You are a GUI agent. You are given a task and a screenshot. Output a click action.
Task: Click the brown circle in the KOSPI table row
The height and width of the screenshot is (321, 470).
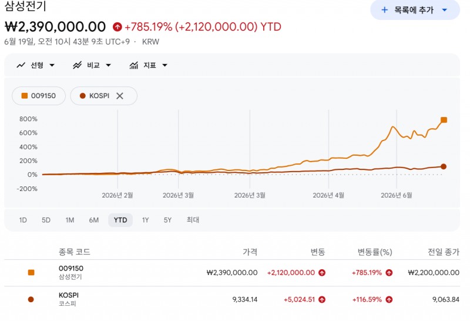[31, 299]
